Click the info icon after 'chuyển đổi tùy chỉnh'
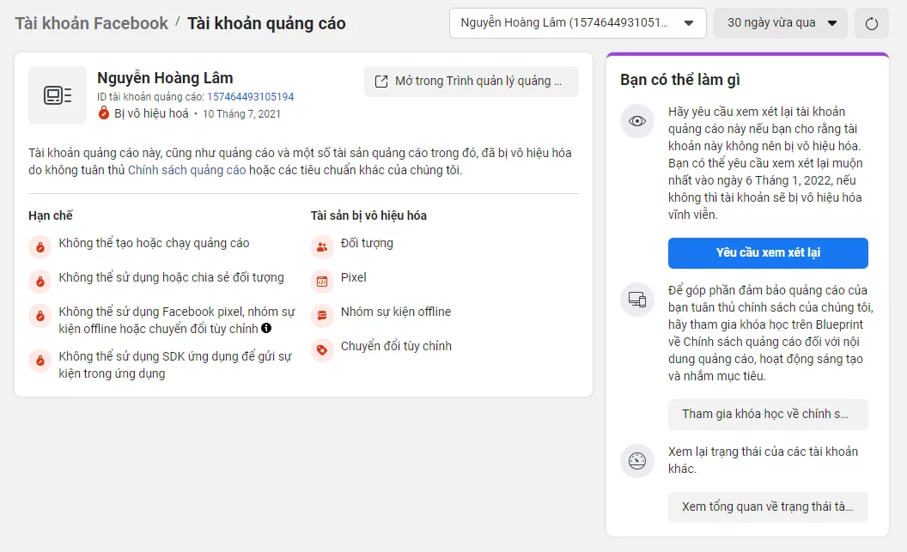 pos(266,329)
